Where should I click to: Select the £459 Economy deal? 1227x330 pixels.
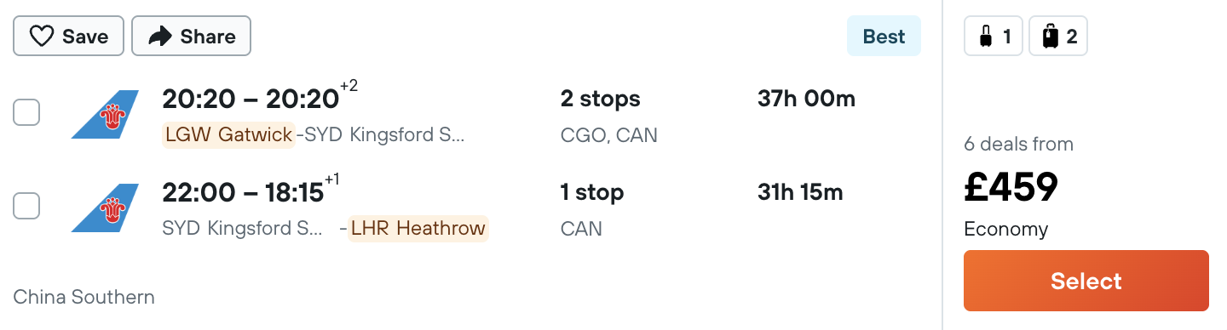coord(1086,281)
